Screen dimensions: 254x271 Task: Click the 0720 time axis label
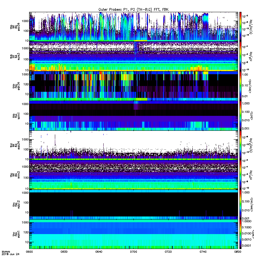pyautogui.click(x=168, y=252)
